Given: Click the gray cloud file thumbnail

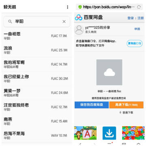Looking at the screenshot, I should [109, 72].
